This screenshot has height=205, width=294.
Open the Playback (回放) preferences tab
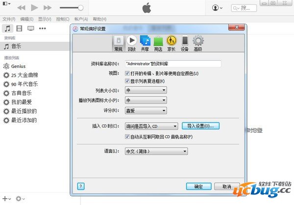pyautogui.click(x=132, y=43)
